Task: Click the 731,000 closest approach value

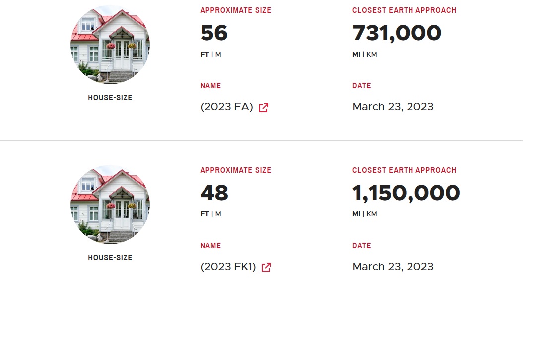Action: click(x=397, y=34)
